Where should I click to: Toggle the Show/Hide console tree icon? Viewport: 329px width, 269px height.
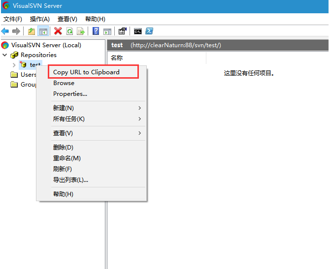[43, 31]
